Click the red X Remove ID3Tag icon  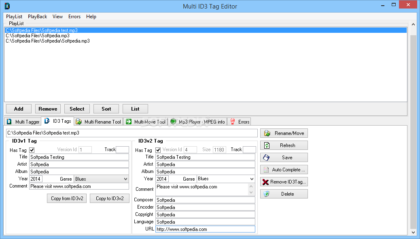pyautogui.click(x=265, y=182)
